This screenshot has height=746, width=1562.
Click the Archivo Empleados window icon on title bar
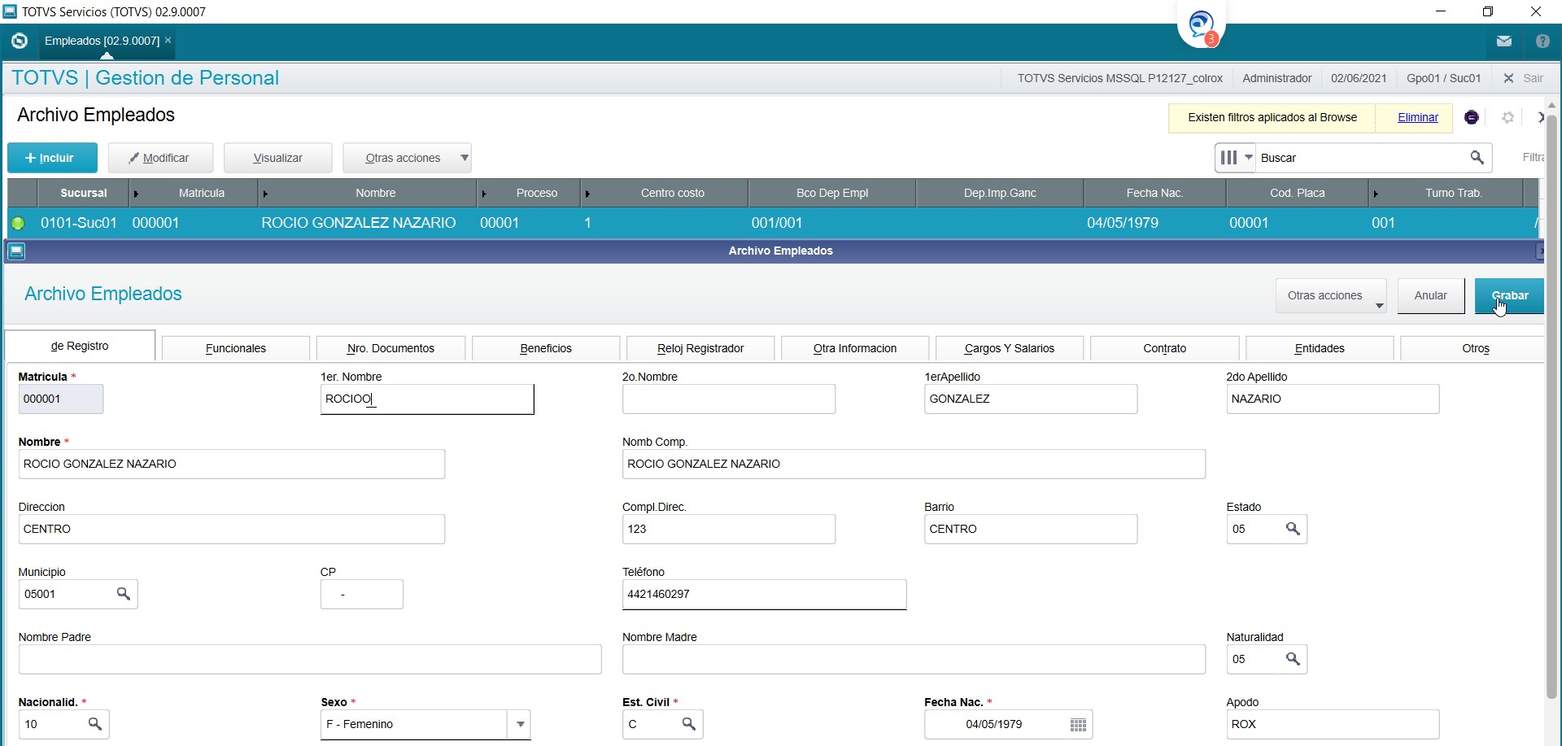click(16, 251)
